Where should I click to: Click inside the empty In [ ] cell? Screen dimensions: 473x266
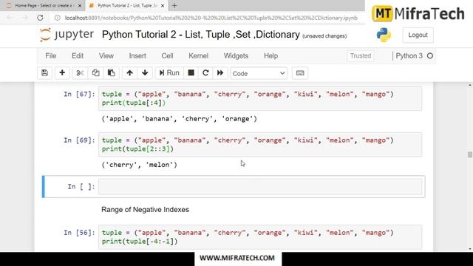click(260, 187)
